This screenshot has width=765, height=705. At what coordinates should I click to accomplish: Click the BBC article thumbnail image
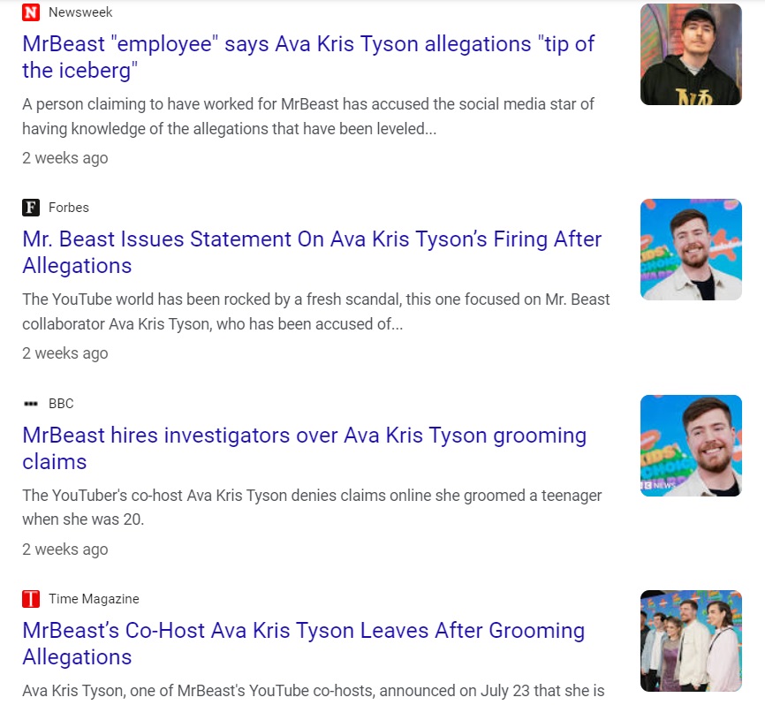point(691,445)
